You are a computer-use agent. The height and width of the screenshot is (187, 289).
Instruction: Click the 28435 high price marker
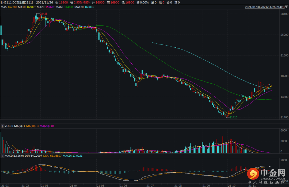tap(43, 13)
